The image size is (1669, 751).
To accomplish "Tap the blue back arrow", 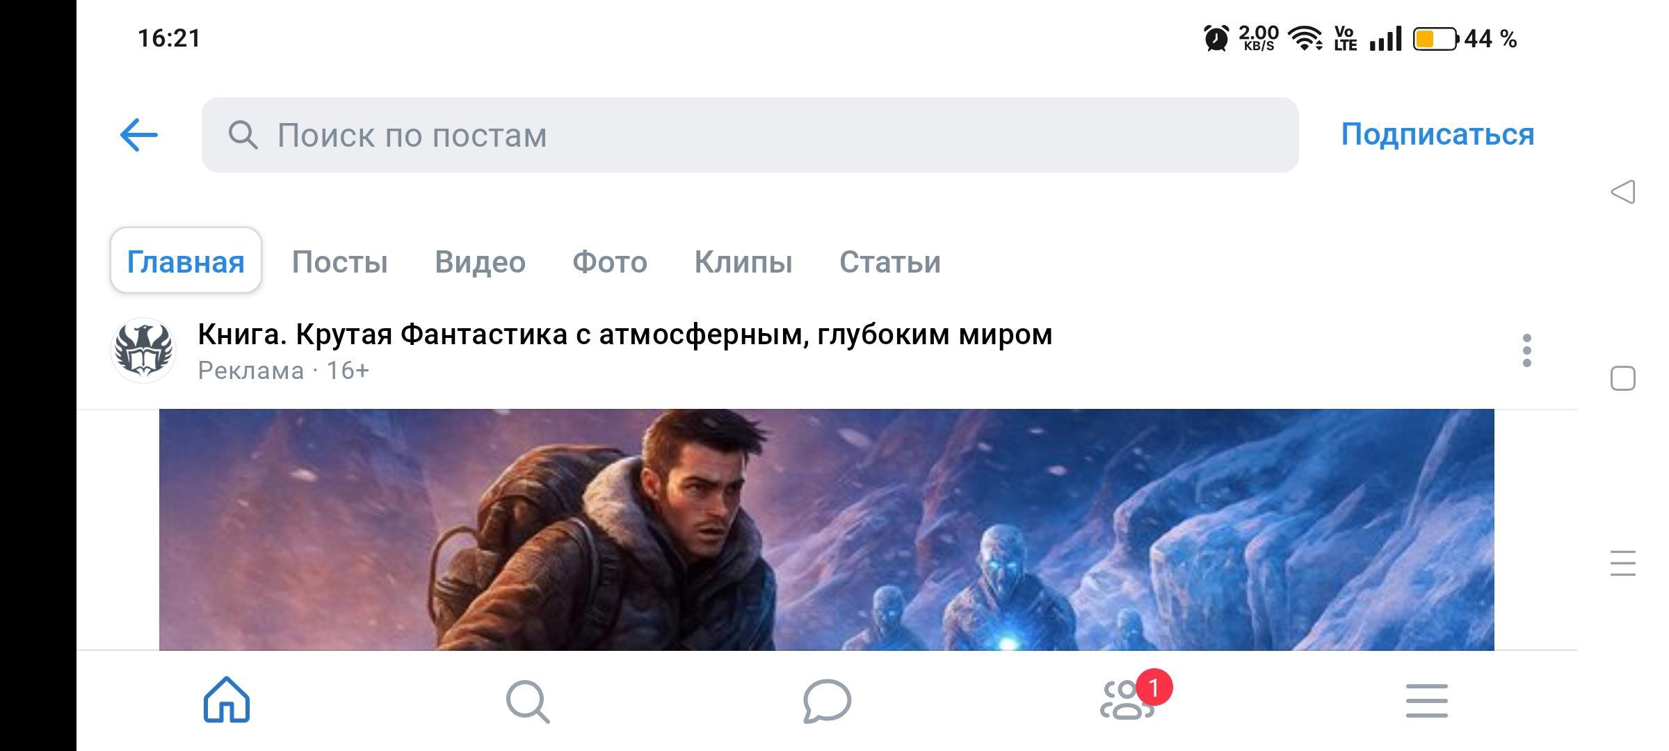I will (139, 135).
